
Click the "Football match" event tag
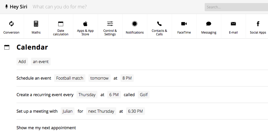(x=70, y=78)
